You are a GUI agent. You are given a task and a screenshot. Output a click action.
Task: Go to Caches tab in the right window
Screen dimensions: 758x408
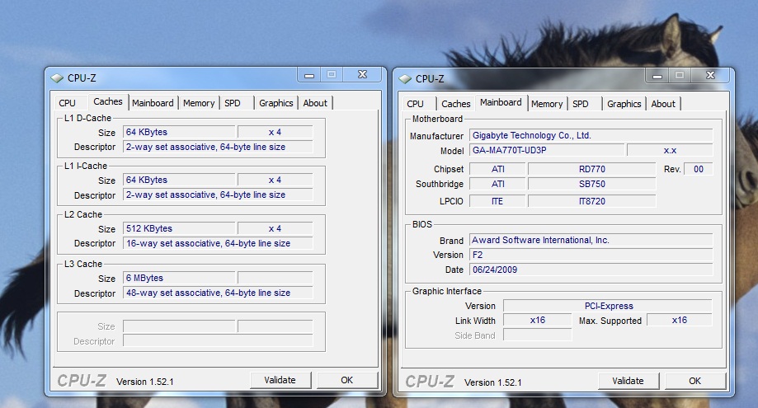tap(455, 104)
